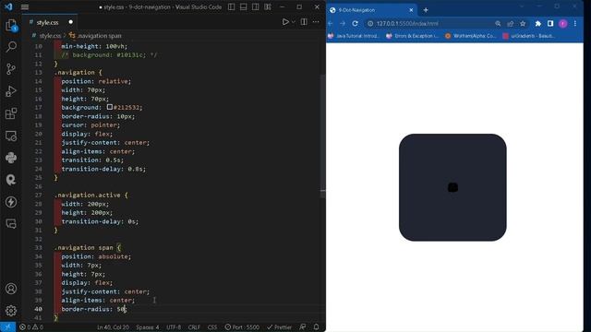The width and height of the screenshot is (591, 332).
Task: Open the Chrome three-dot menu
Action: click(x=575, y=23)
